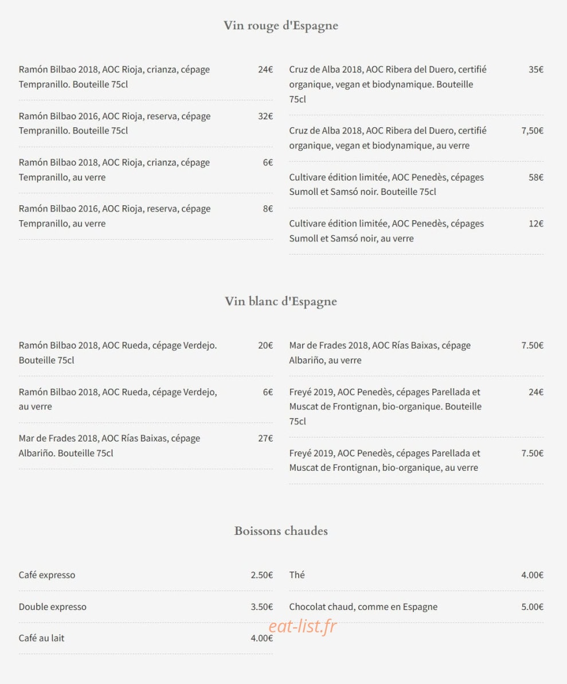
Task: Click the Freyé 2019 au verre item
Action: pyautogui.click(x=416, y=460)
